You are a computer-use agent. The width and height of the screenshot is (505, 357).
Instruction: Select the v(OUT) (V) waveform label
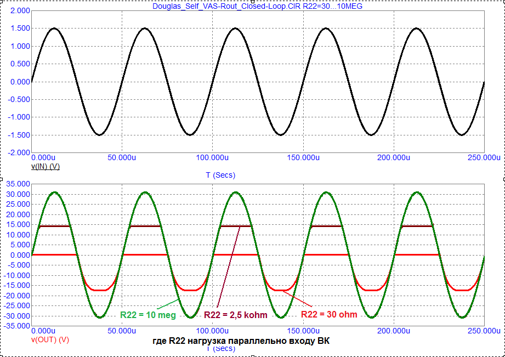click(x=50, y=339)
